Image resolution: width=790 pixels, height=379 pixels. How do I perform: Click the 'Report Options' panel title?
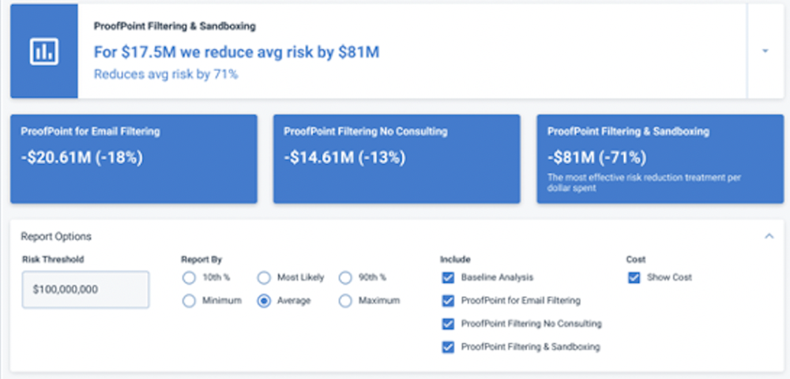tap(56, 237)
